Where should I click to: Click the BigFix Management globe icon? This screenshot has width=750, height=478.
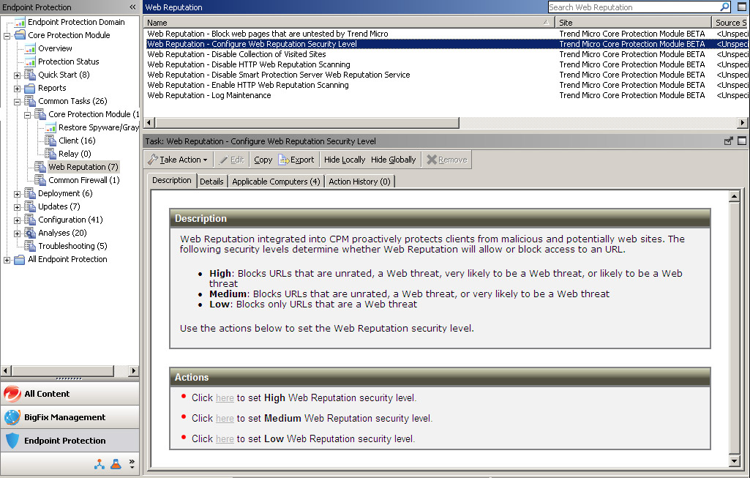[x=12, y=417]
